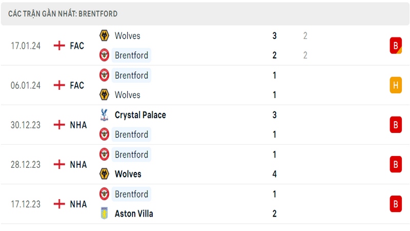Select bold Wolves name in 28.12.23 match

click(x=128, y=174)
